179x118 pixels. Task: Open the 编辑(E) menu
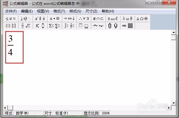point(27,11)
